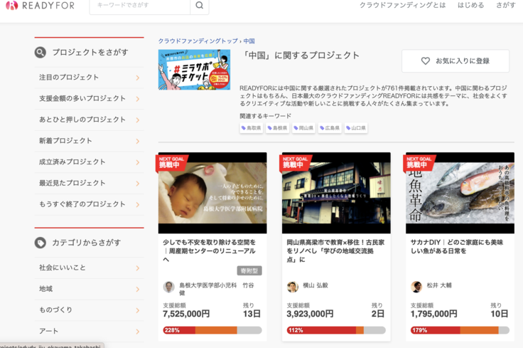523x348 pixels.
Task: Open the 地魚革命 project thumbnail
Action: point(460,193)
